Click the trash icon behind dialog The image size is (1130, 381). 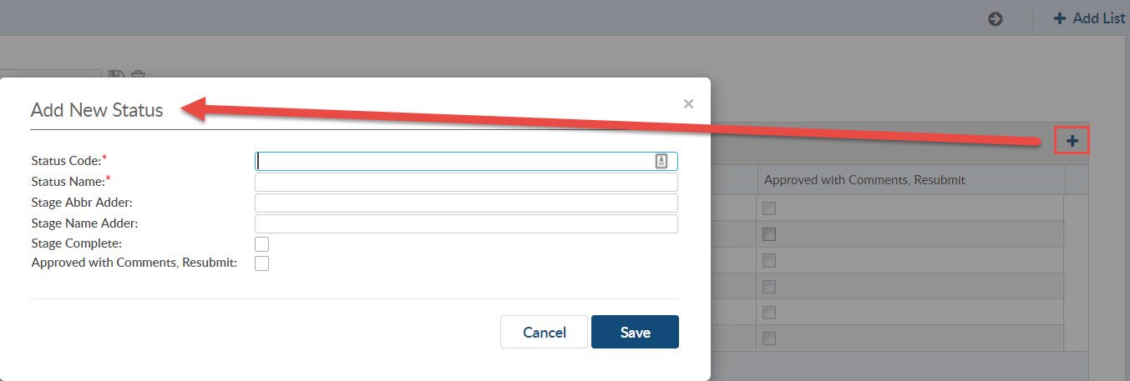pyautogui.click(x=139, y=75)
